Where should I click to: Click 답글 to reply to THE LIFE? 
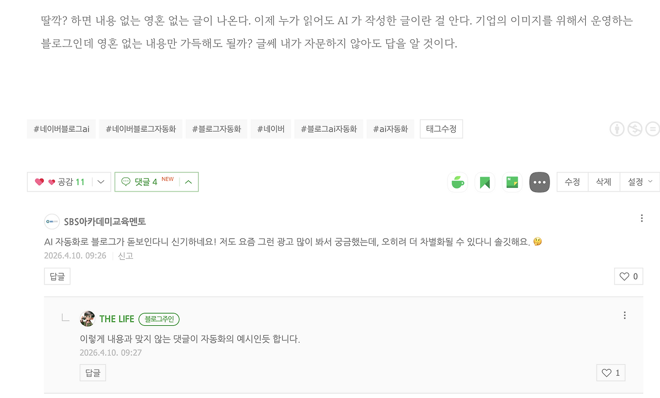pyautogui.click(x=92, y=372)
